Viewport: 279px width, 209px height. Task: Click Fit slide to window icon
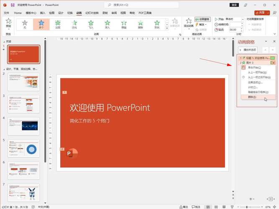[275, 207]
